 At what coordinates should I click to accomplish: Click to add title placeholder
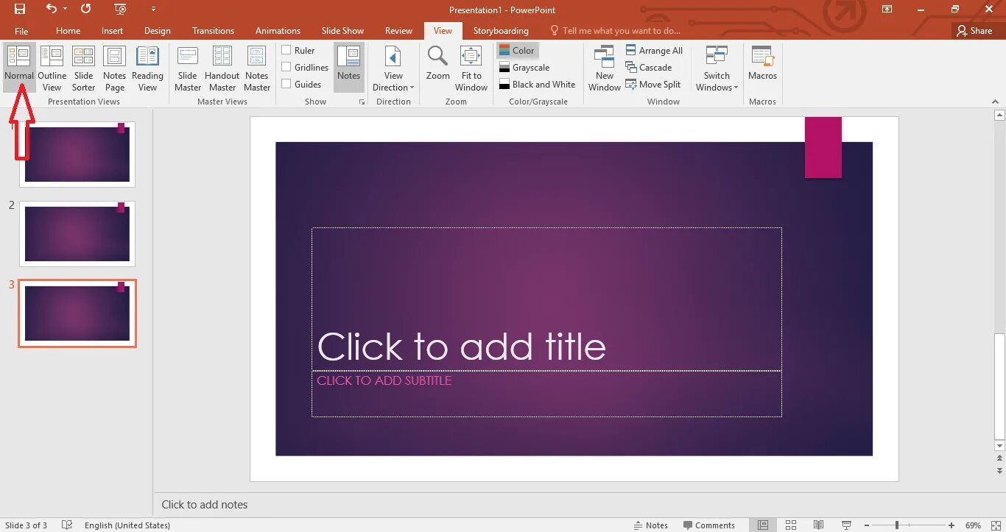[x=546, y=299]
